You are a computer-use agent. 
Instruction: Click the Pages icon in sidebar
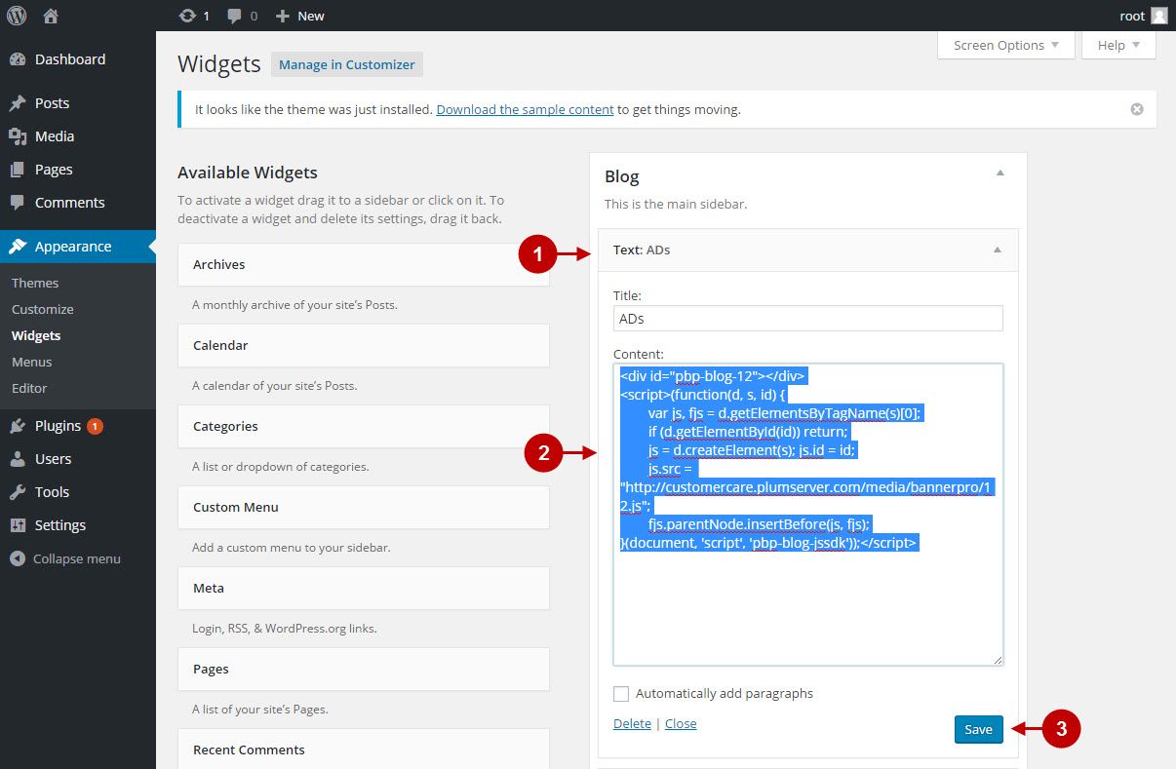coord(18,170)
